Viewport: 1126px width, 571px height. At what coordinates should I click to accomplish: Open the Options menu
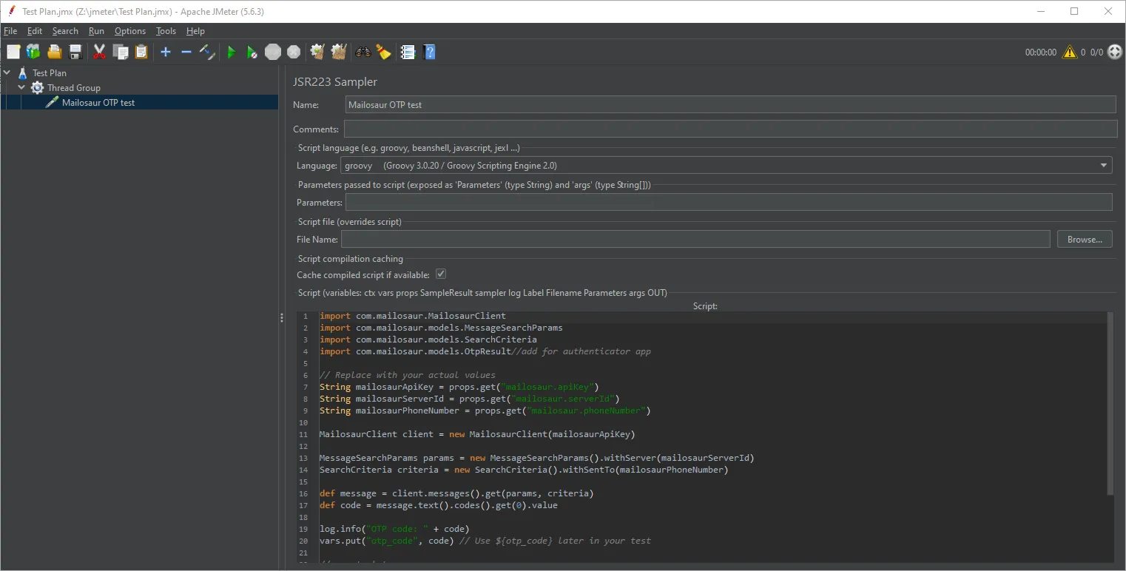[x=129, y=31]
